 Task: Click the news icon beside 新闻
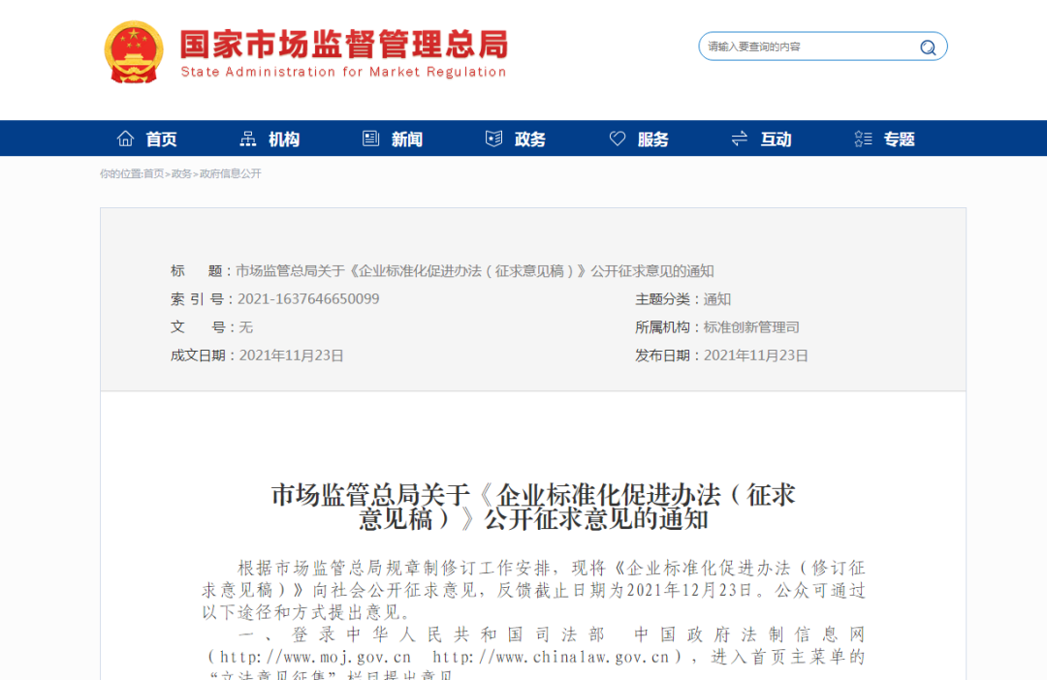(369, 138)
